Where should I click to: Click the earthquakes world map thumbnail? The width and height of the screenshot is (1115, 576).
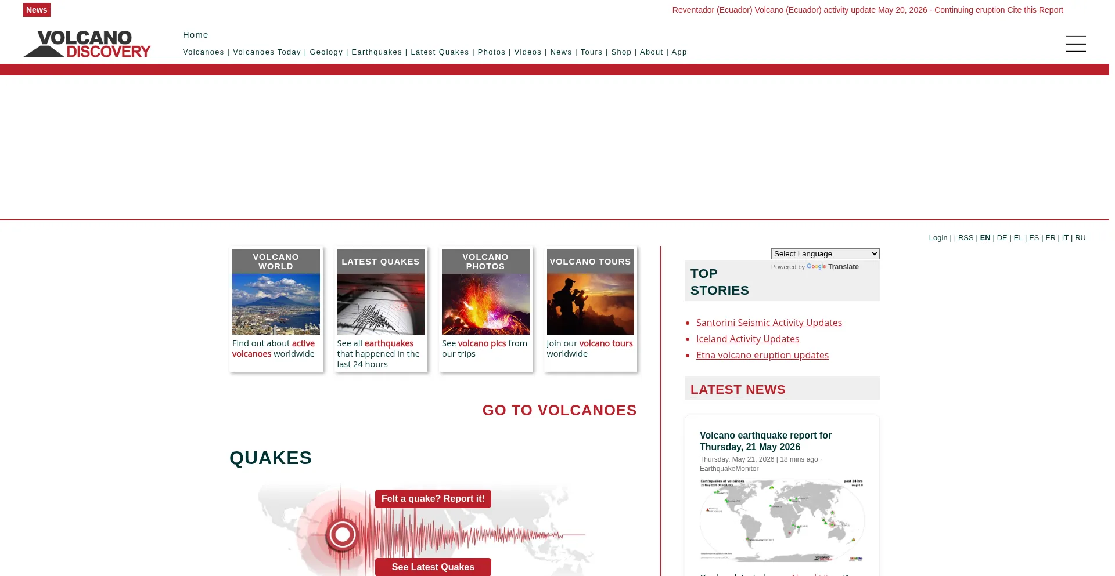(782, 520)
